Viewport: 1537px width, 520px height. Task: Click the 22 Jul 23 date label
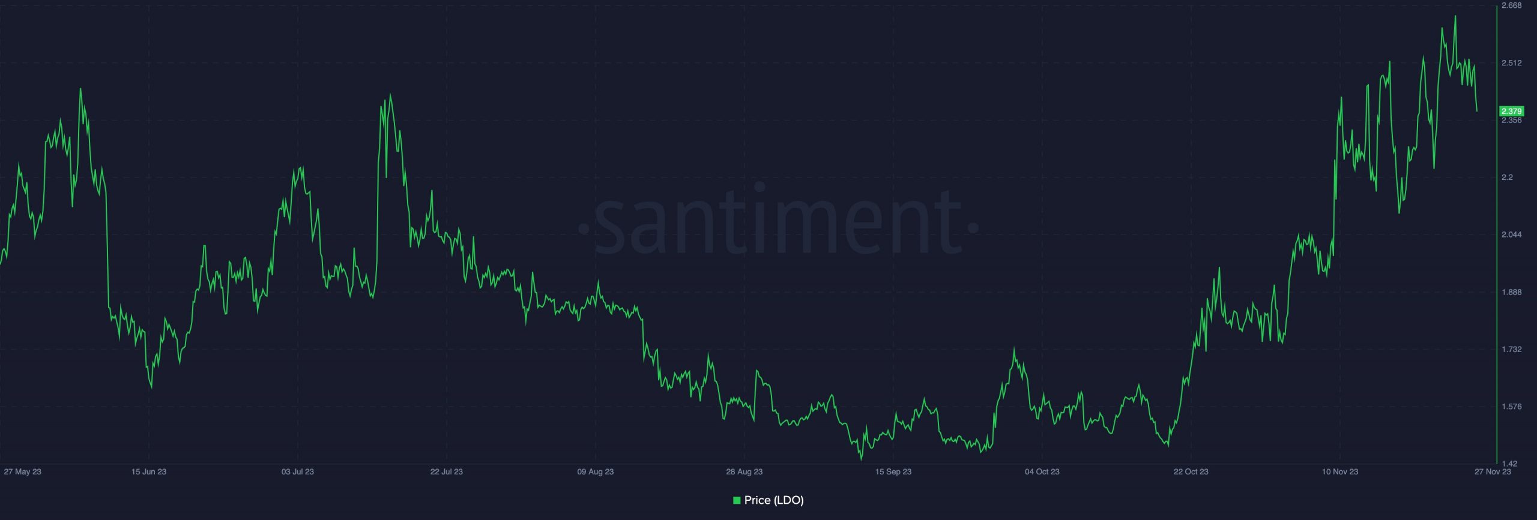[447, 471]
